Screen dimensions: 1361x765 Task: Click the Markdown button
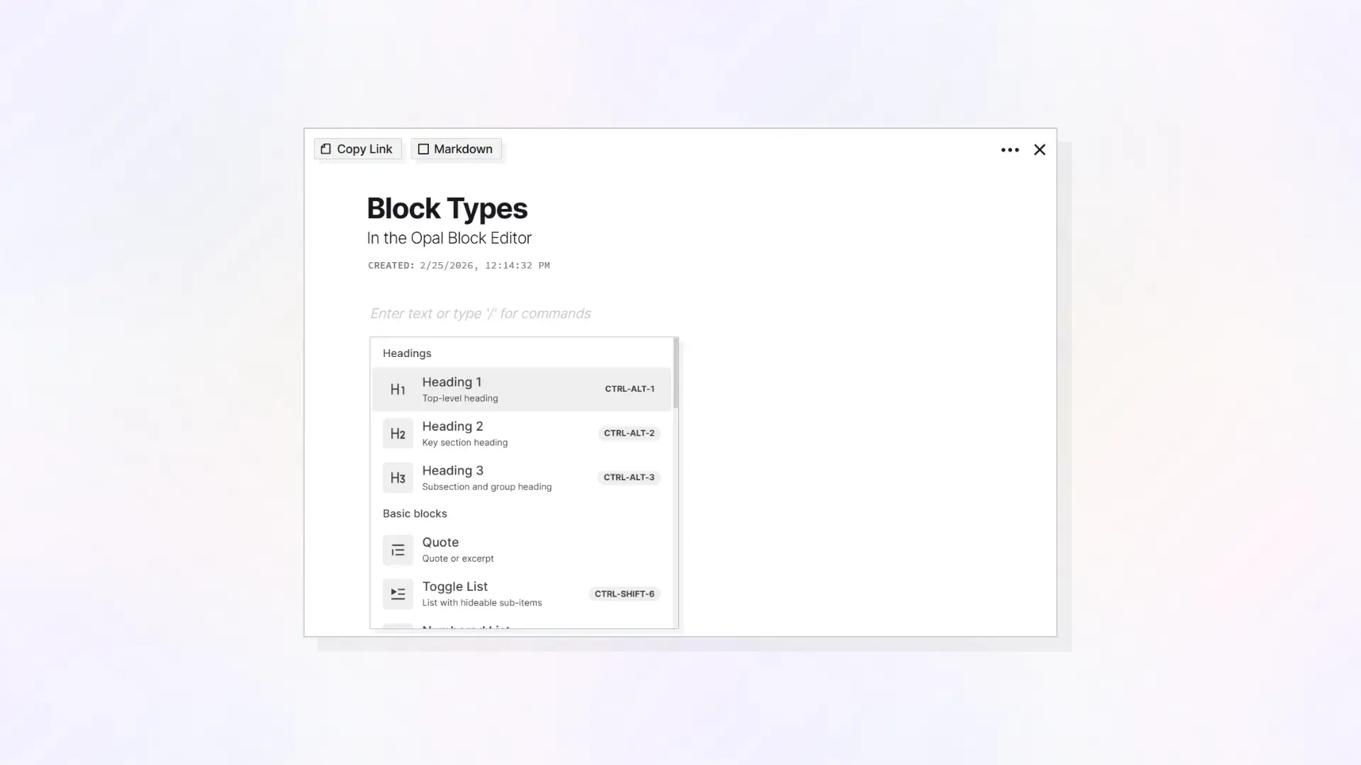[456, 149]
